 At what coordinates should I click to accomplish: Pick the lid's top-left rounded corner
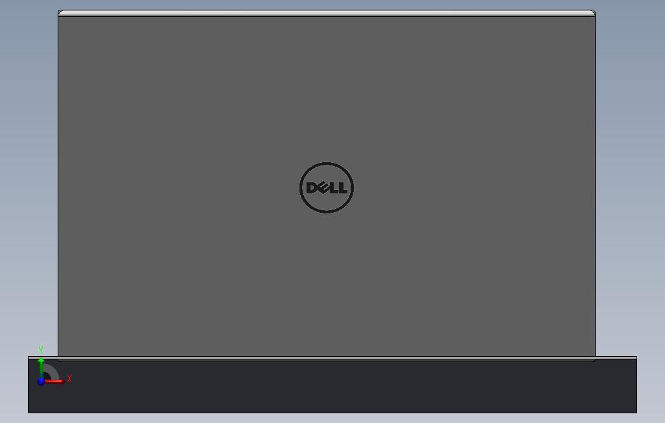point(60,12)
